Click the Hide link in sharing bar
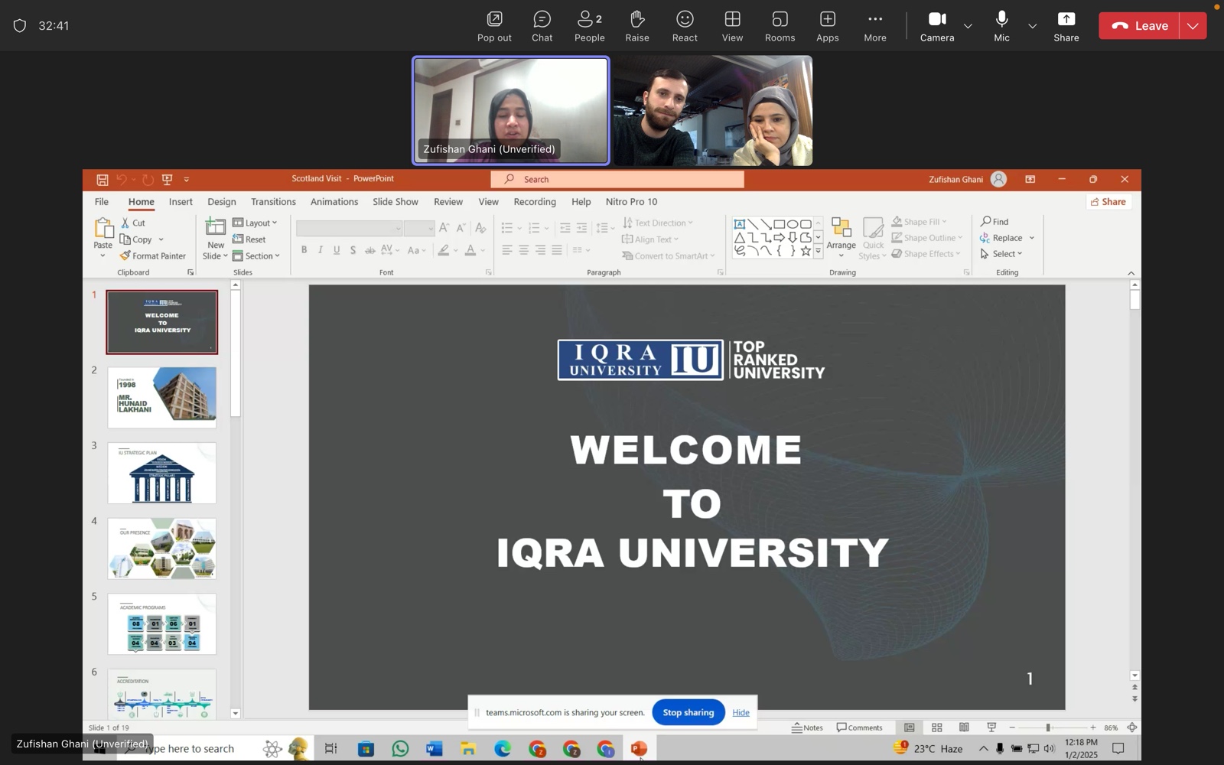Viewport: 1224px width, 765px height. click(x=741, y=713)
